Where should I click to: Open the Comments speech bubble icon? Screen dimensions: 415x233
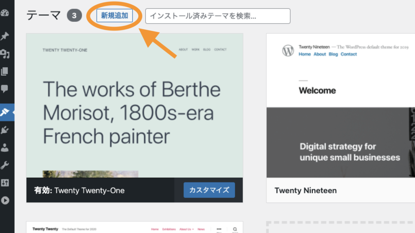pos(6,88)
